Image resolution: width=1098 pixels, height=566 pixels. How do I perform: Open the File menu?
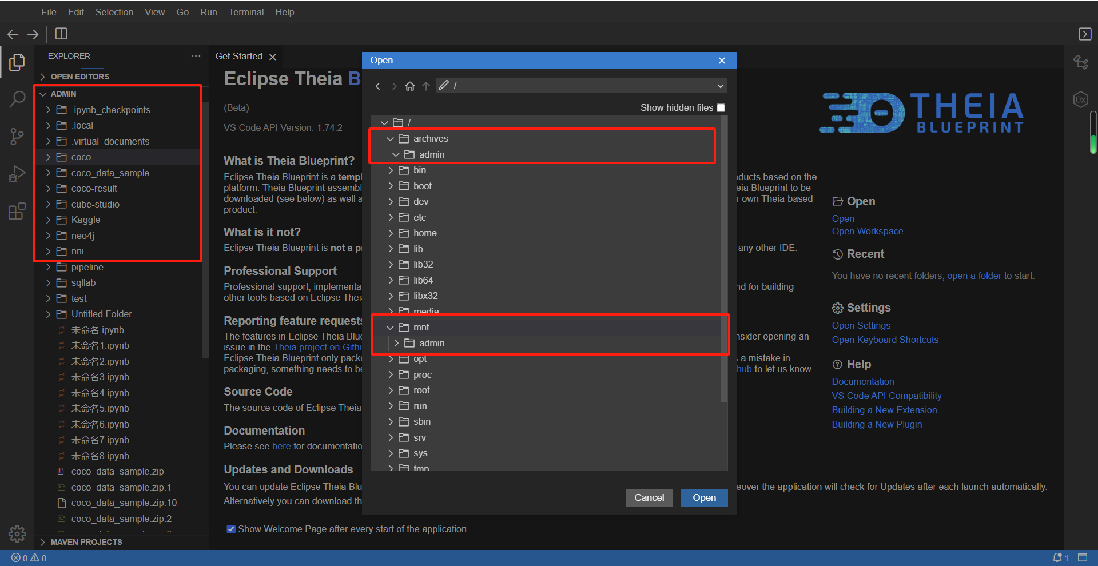49,12
